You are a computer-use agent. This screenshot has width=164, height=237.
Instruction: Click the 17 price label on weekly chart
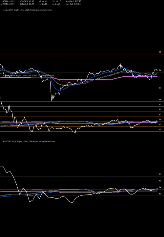coord(160,105)
